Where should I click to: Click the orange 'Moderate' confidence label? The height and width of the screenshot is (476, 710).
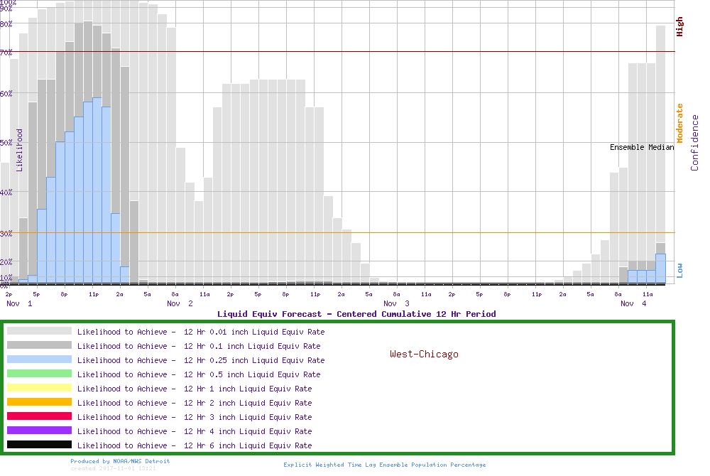click(679, 123)
